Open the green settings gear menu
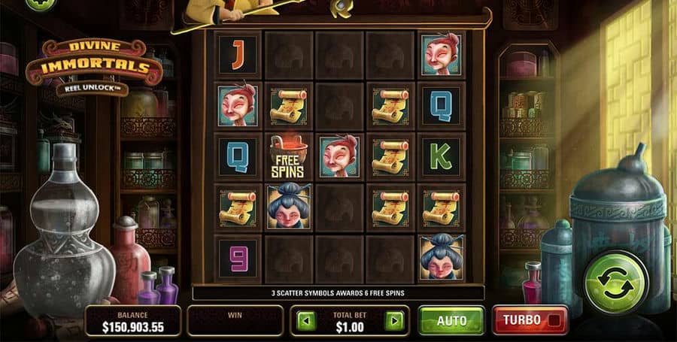 (x=41, y=4)
